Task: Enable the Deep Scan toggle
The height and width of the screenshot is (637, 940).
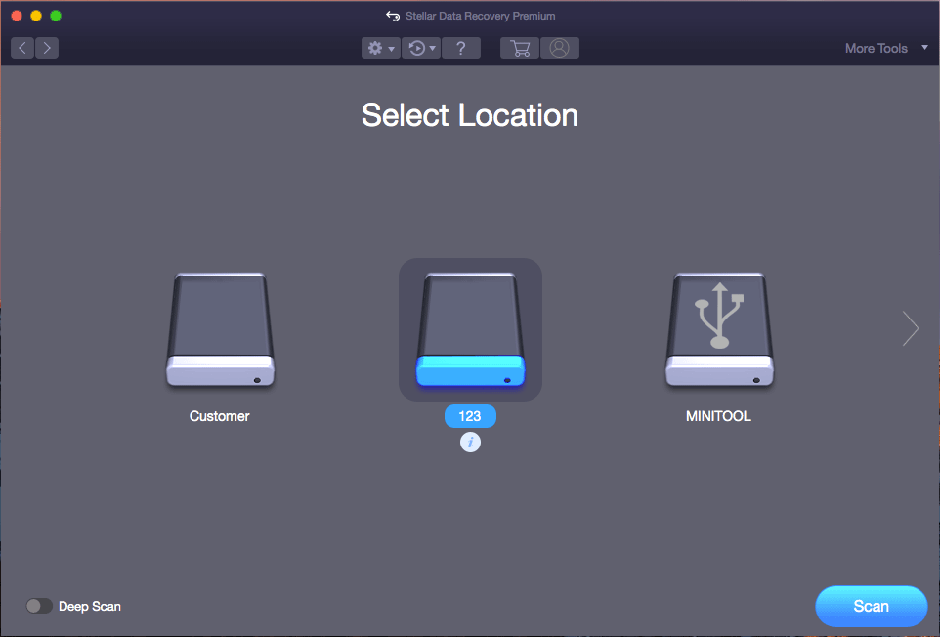Action: 39,606
